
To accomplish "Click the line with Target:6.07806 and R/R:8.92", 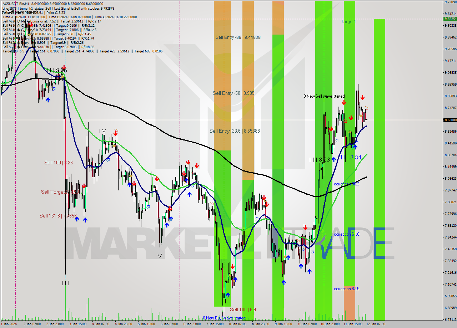I will [48, 47].
